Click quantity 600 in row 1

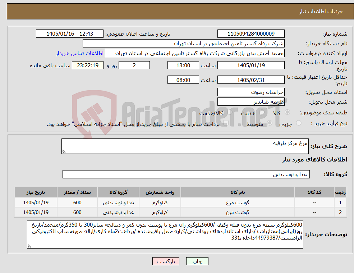tap(77, 203)
